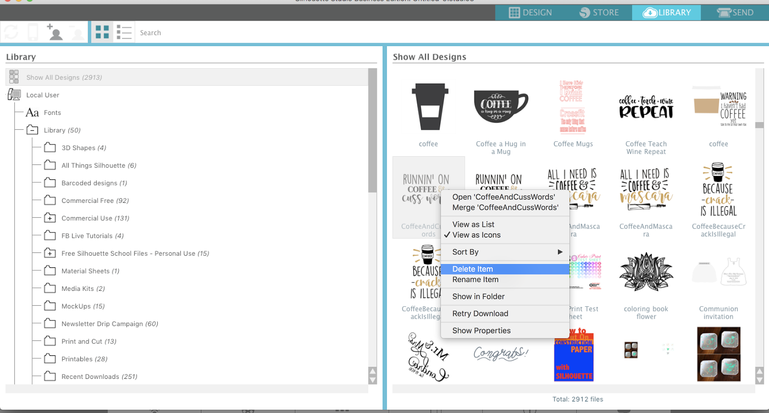The width and height of the screenshot is (769, 413).
Task: Click the designs panel scrollbar thumb
Action: click(x=759, y=125)
